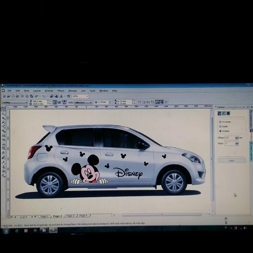Click the contour Offset value field
This screenshot has width=253, height=253.
click(x=230, y=138)
